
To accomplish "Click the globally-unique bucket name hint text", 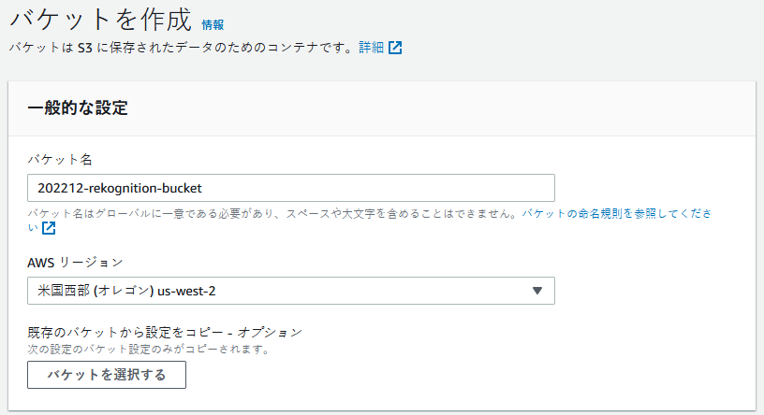I will 272,214.
